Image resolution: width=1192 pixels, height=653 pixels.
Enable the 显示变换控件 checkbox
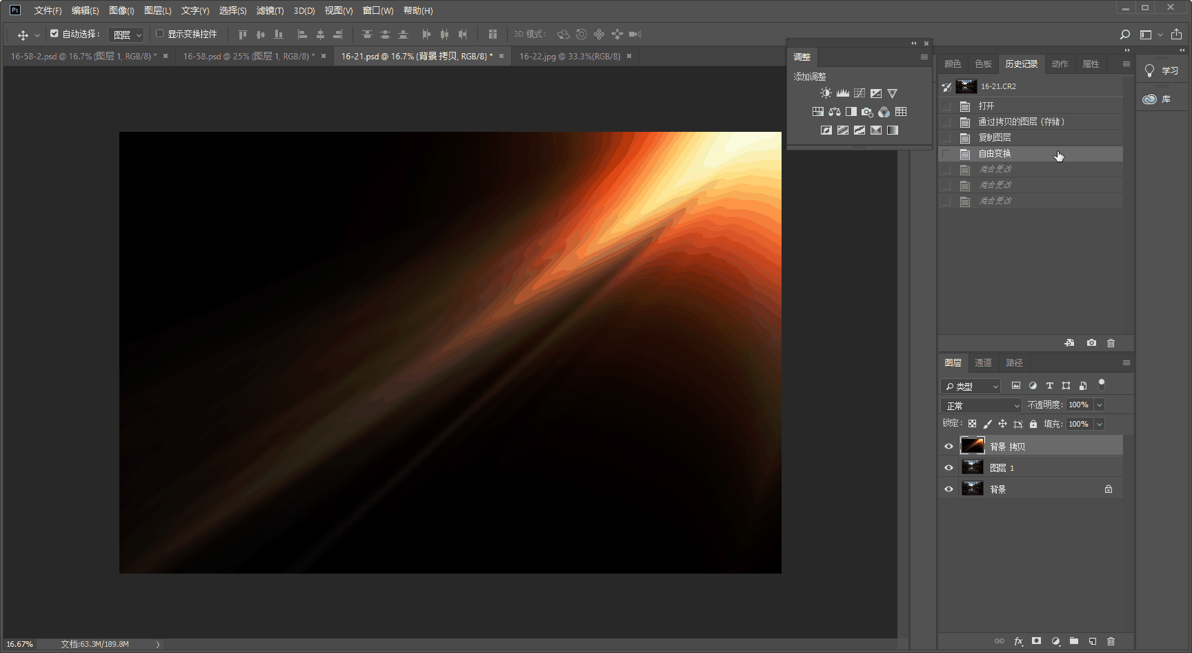coord(160,33)
